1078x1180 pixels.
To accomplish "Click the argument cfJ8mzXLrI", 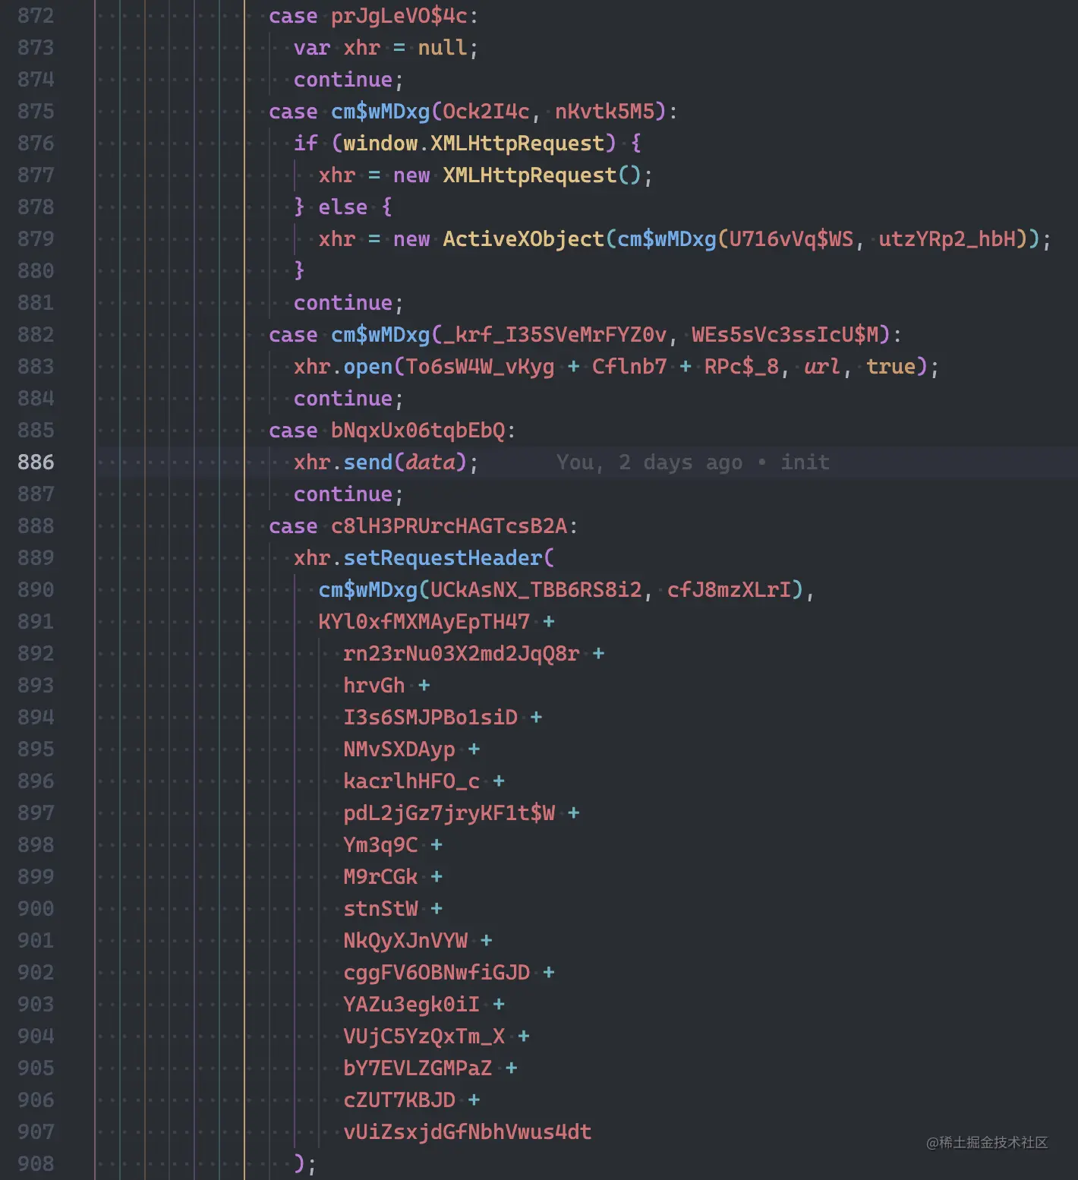I will (x=730, y=590).
